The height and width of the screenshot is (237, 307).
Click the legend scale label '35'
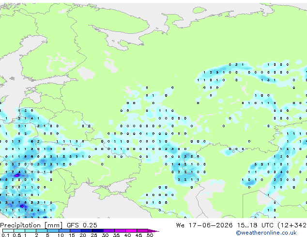[x=116, y=235]
